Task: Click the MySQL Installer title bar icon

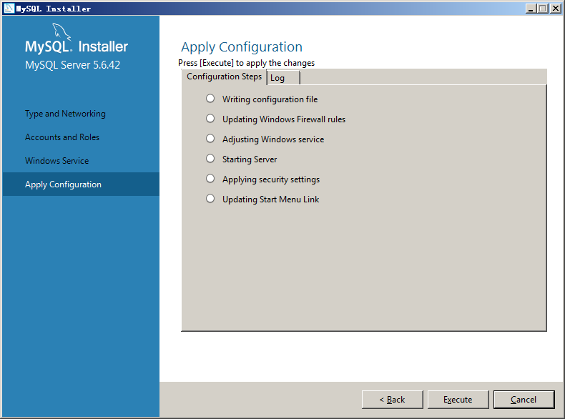Action: pyautogui.click(x=9, y=8)
